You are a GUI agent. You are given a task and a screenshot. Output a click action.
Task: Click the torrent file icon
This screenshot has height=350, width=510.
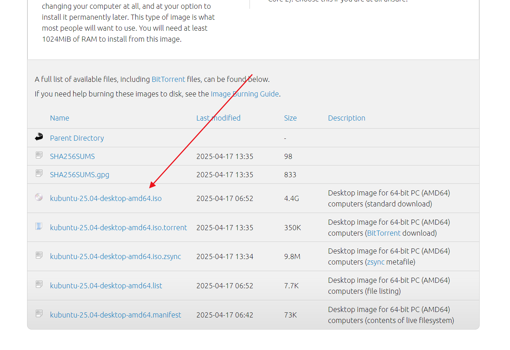pos(39,226)
